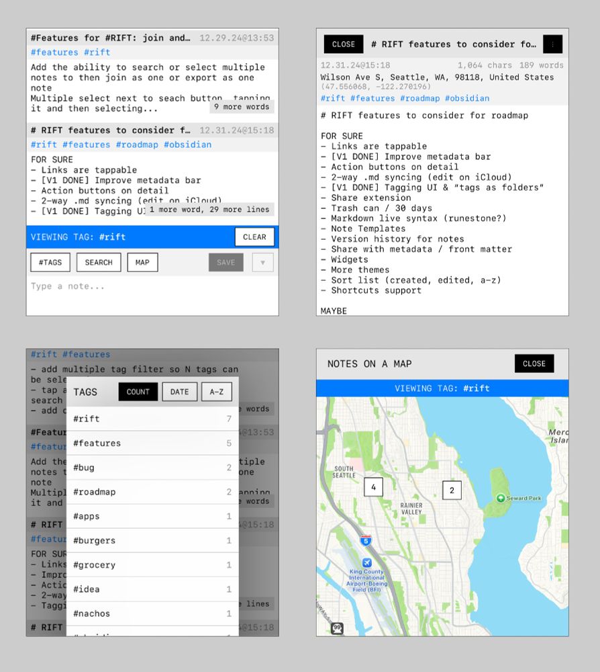Click the 'More themes' line
Screen dimensions: 600x672
355,269
